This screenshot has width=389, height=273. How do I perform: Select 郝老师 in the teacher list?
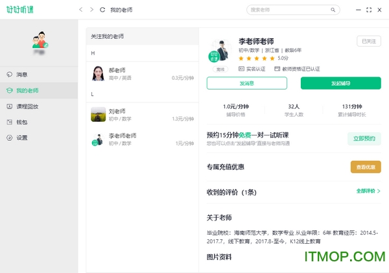143,74
